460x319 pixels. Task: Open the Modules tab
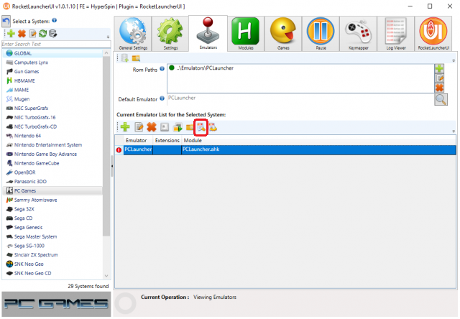point(246,34)
